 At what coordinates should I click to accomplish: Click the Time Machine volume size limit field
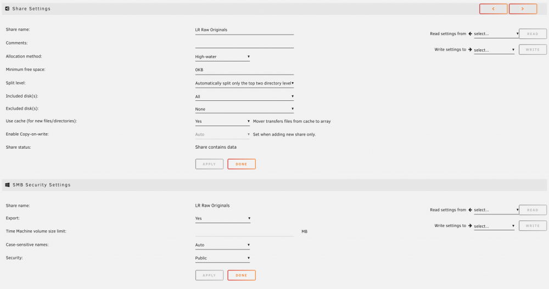click(x=244, y=231)
